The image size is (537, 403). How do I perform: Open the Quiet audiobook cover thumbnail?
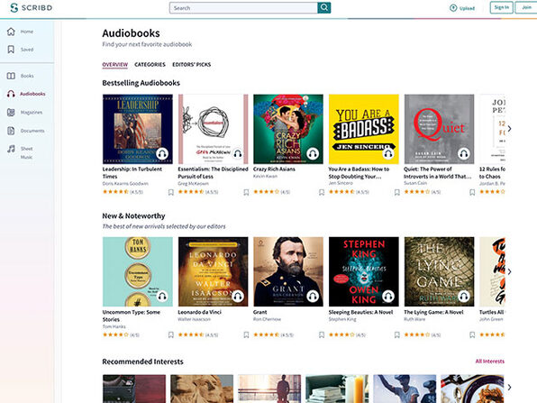[x=439, y=129]
